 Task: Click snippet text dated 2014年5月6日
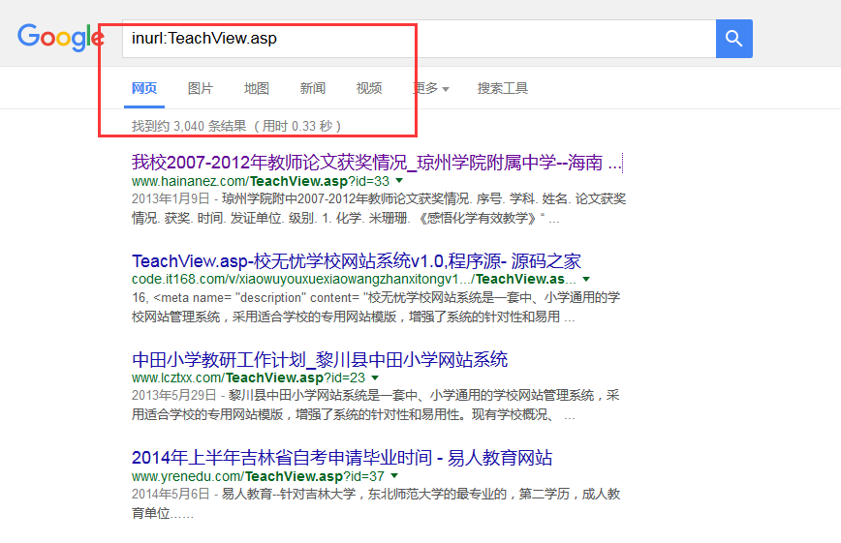376,503
